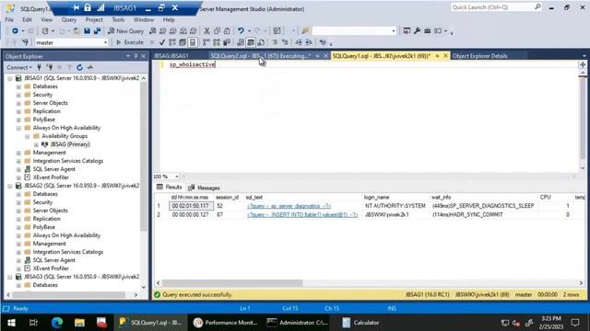Click the Cut scissors icon

tap(206, 31)
